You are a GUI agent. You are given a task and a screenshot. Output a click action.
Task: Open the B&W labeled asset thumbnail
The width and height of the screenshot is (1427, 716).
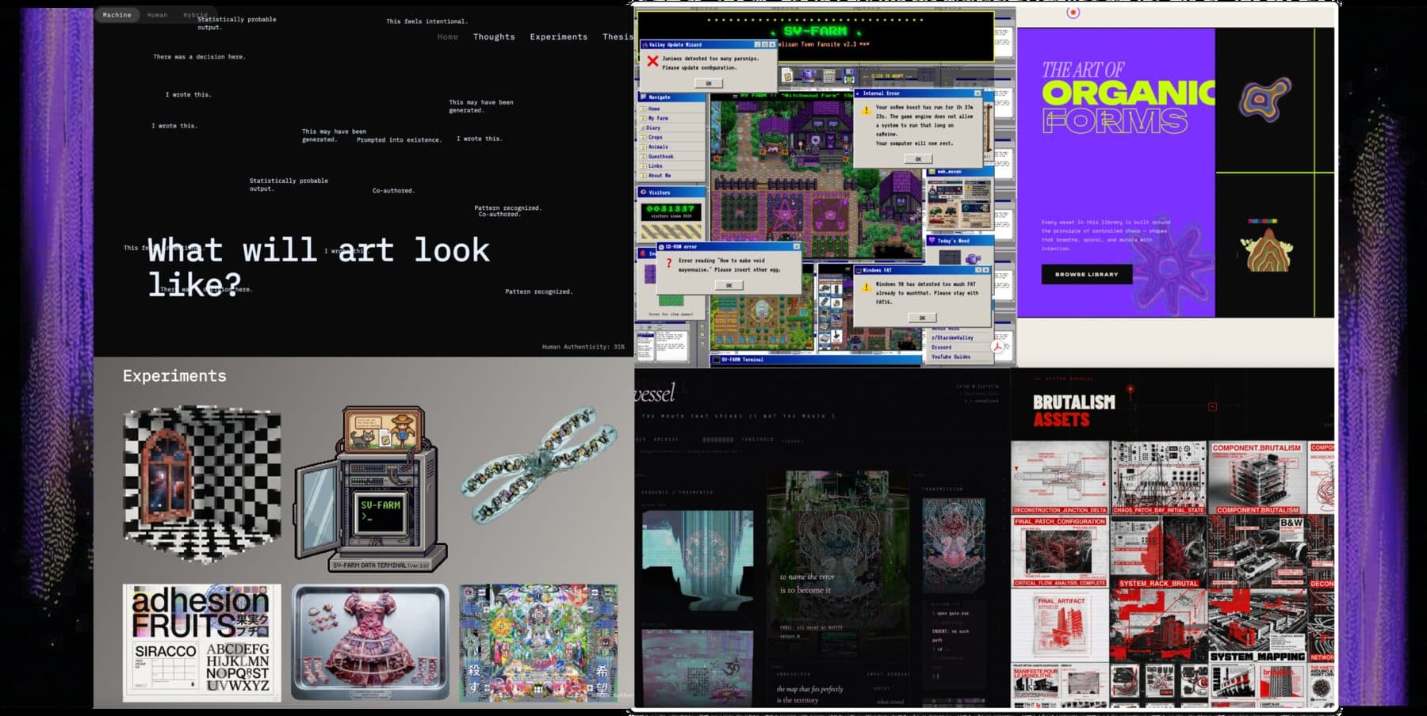(1257, 551)
